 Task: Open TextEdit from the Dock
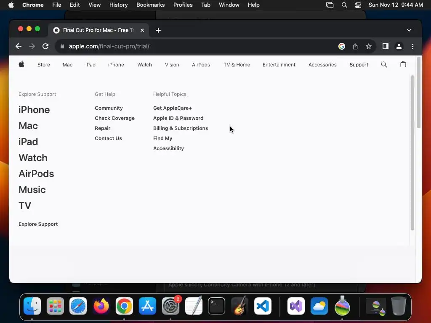(x=194, y=306)
